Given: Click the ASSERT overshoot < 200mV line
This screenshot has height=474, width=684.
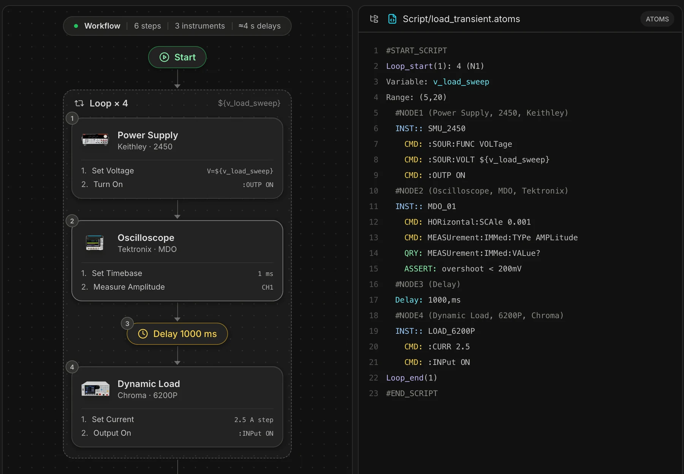Looking at the screenshot, I should pos(463,269).
